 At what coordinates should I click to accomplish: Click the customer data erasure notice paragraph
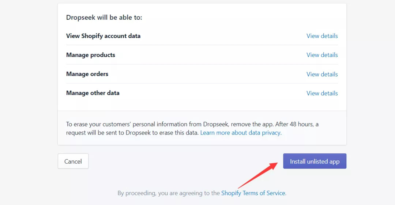click(x=192, y=128)
